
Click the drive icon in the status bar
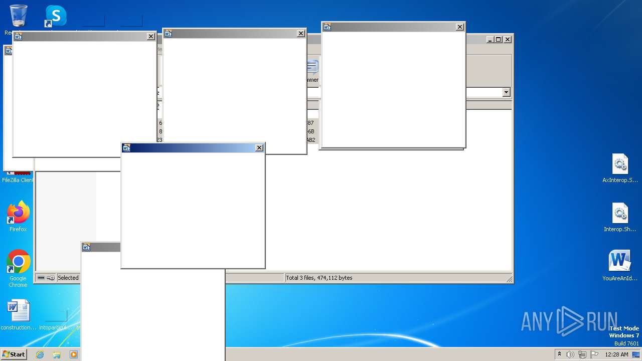(41, 278)
